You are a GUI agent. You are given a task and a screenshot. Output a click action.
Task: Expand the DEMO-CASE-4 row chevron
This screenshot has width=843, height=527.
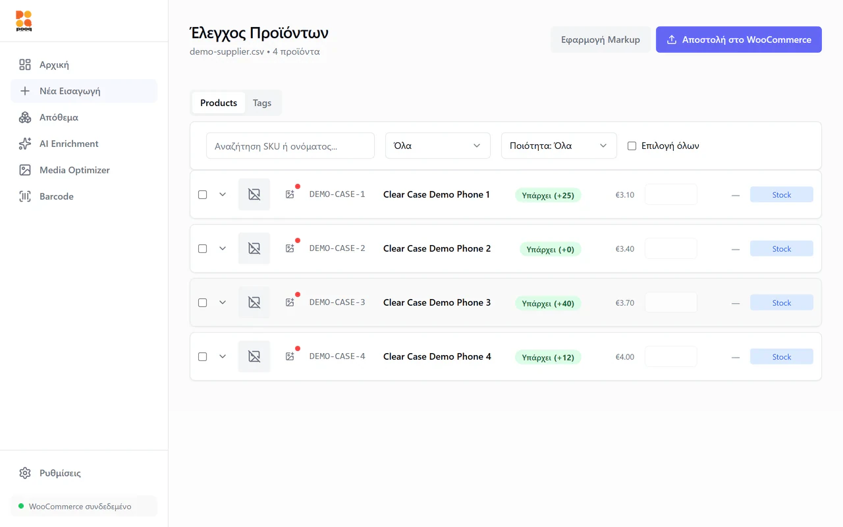point(223,356)
